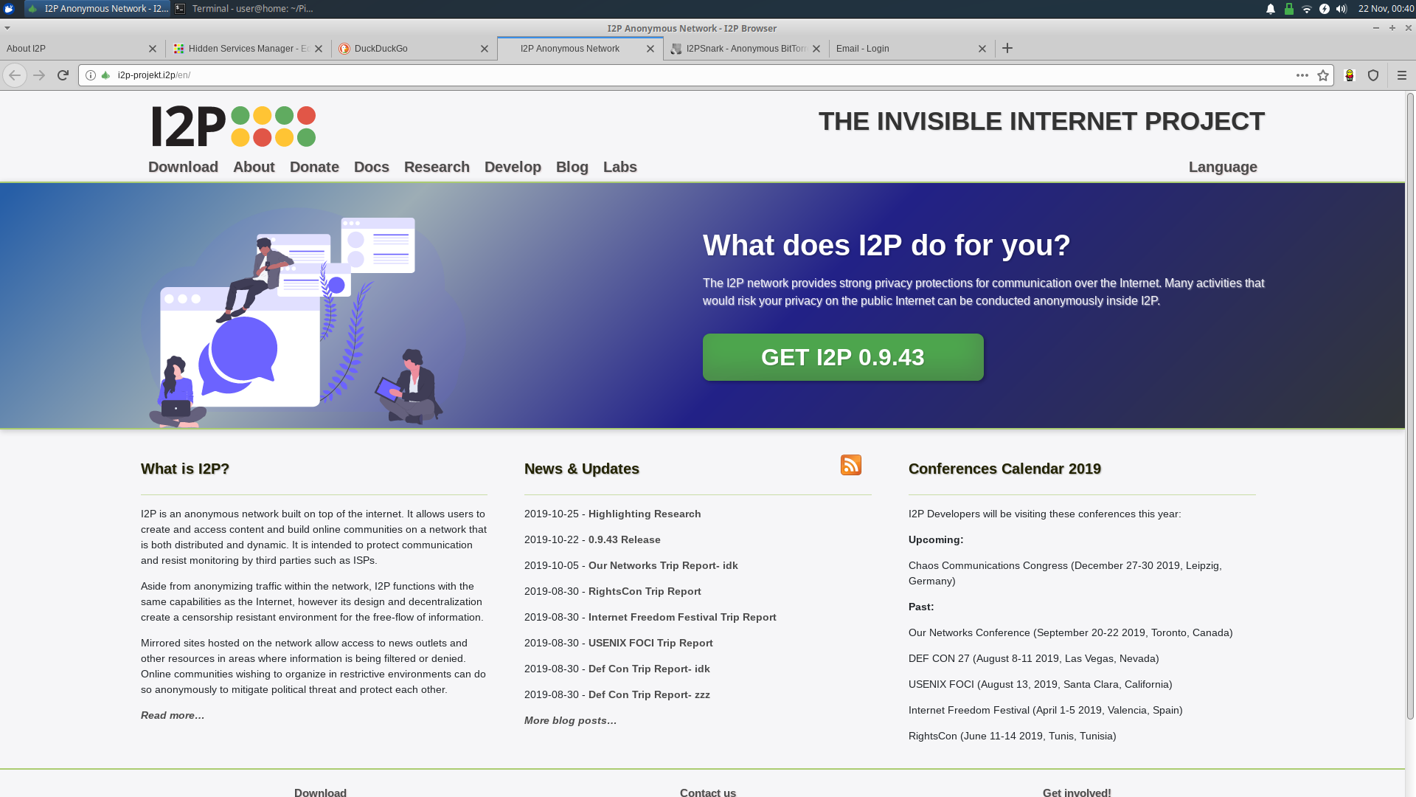Screen dimensions: 1416x797
Task: Click the page vertical scrollbar
Action: [1410, 406]
